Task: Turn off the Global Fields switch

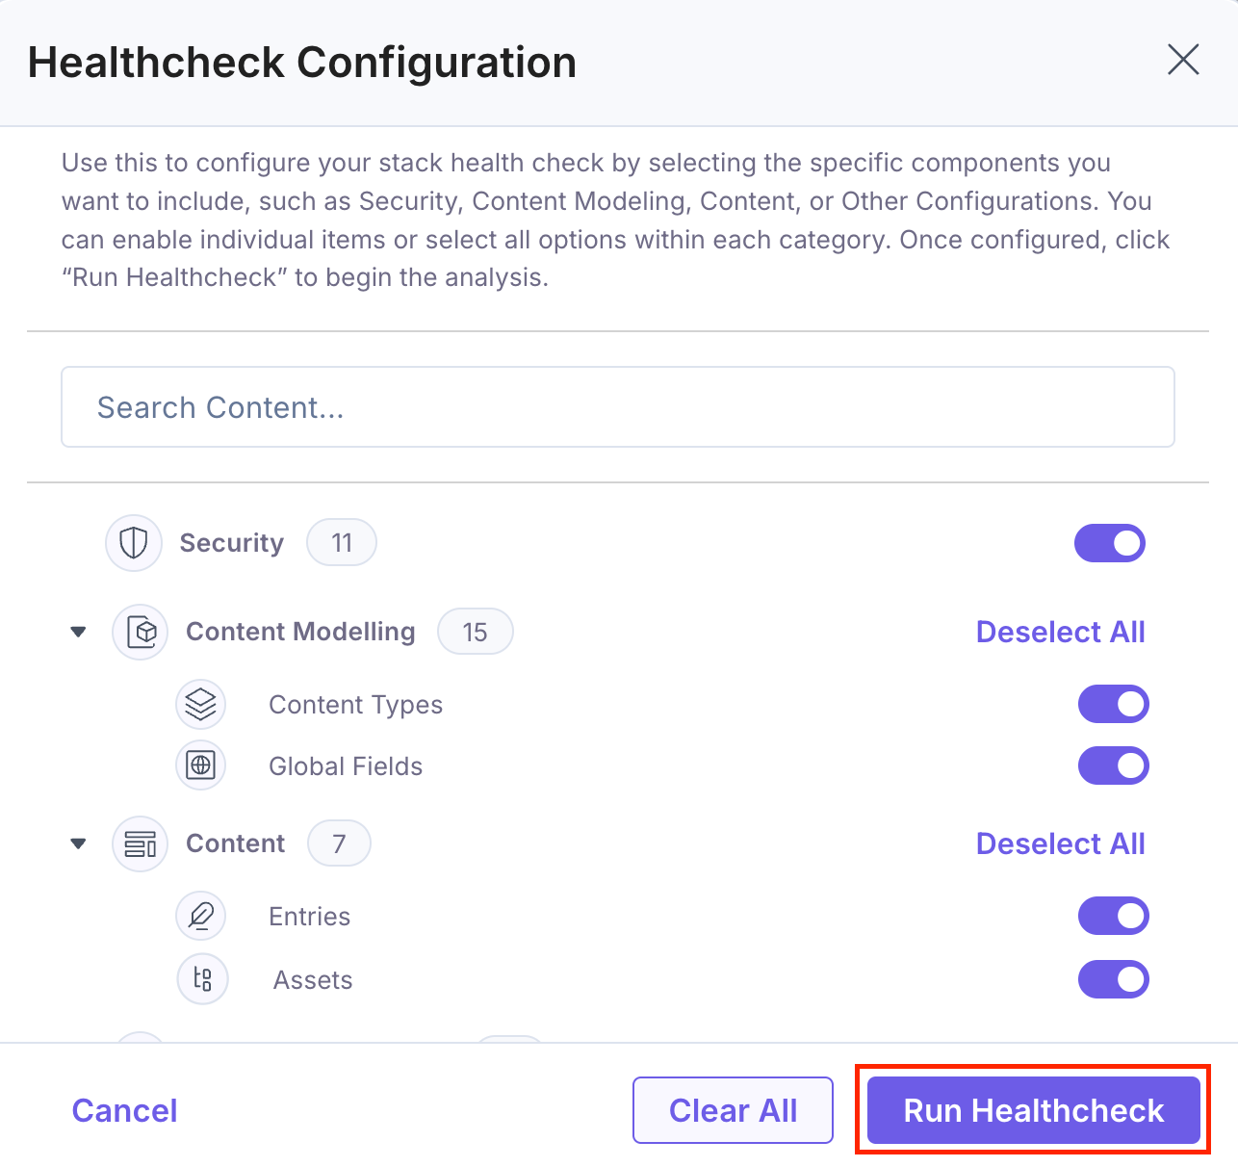Action: coord(1114,765)
